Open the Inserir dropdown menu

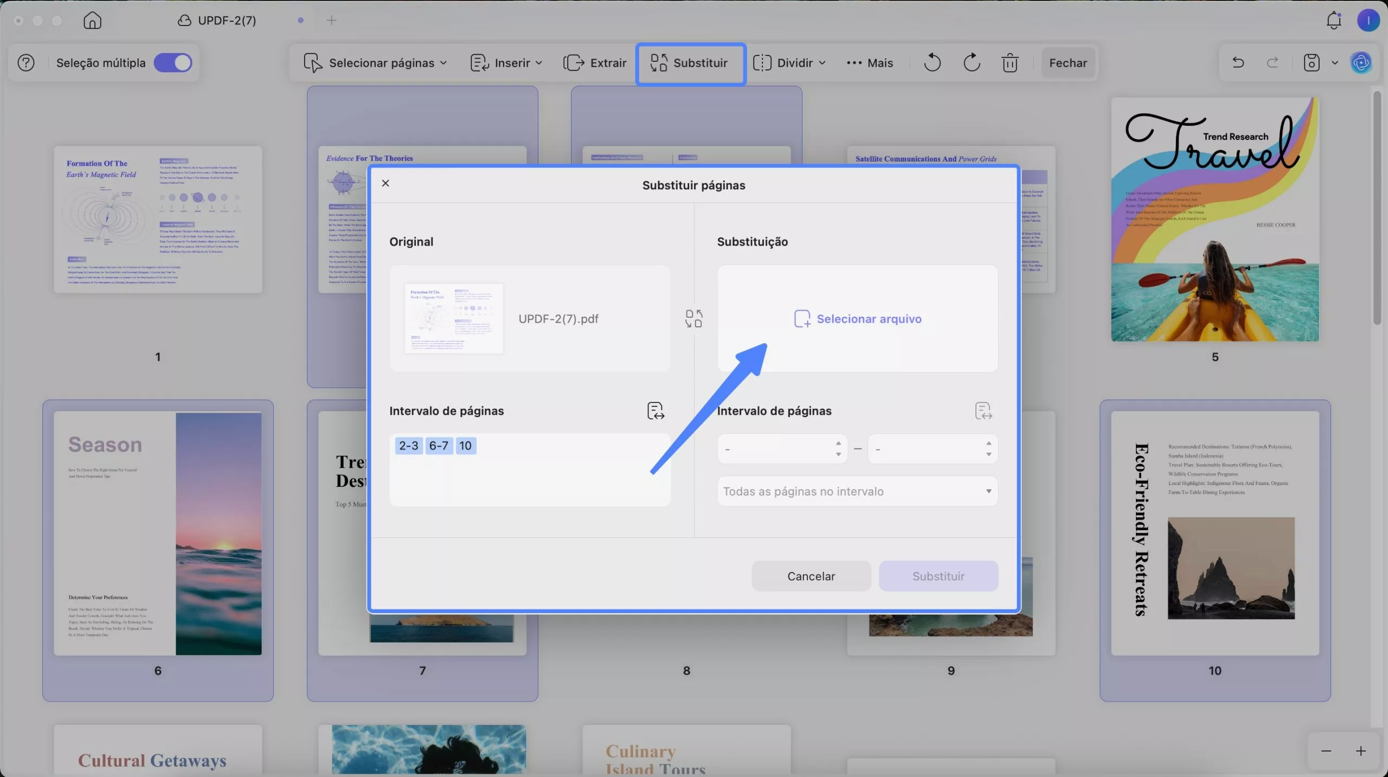click(506, 63)
